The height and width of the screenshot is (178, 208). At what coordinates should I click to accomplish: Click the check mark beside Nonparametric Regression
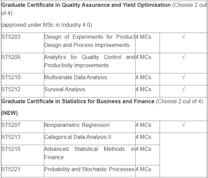coord(184,125)
